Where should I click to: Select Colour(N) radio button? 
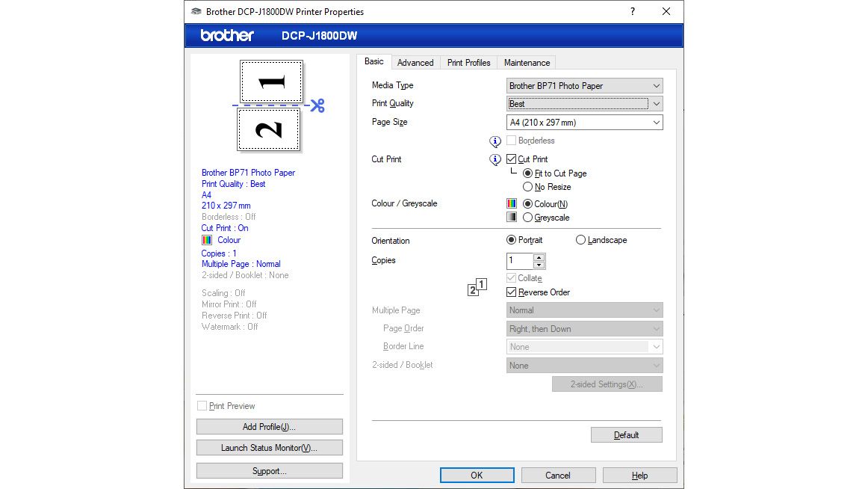click(x=527, y=204)
